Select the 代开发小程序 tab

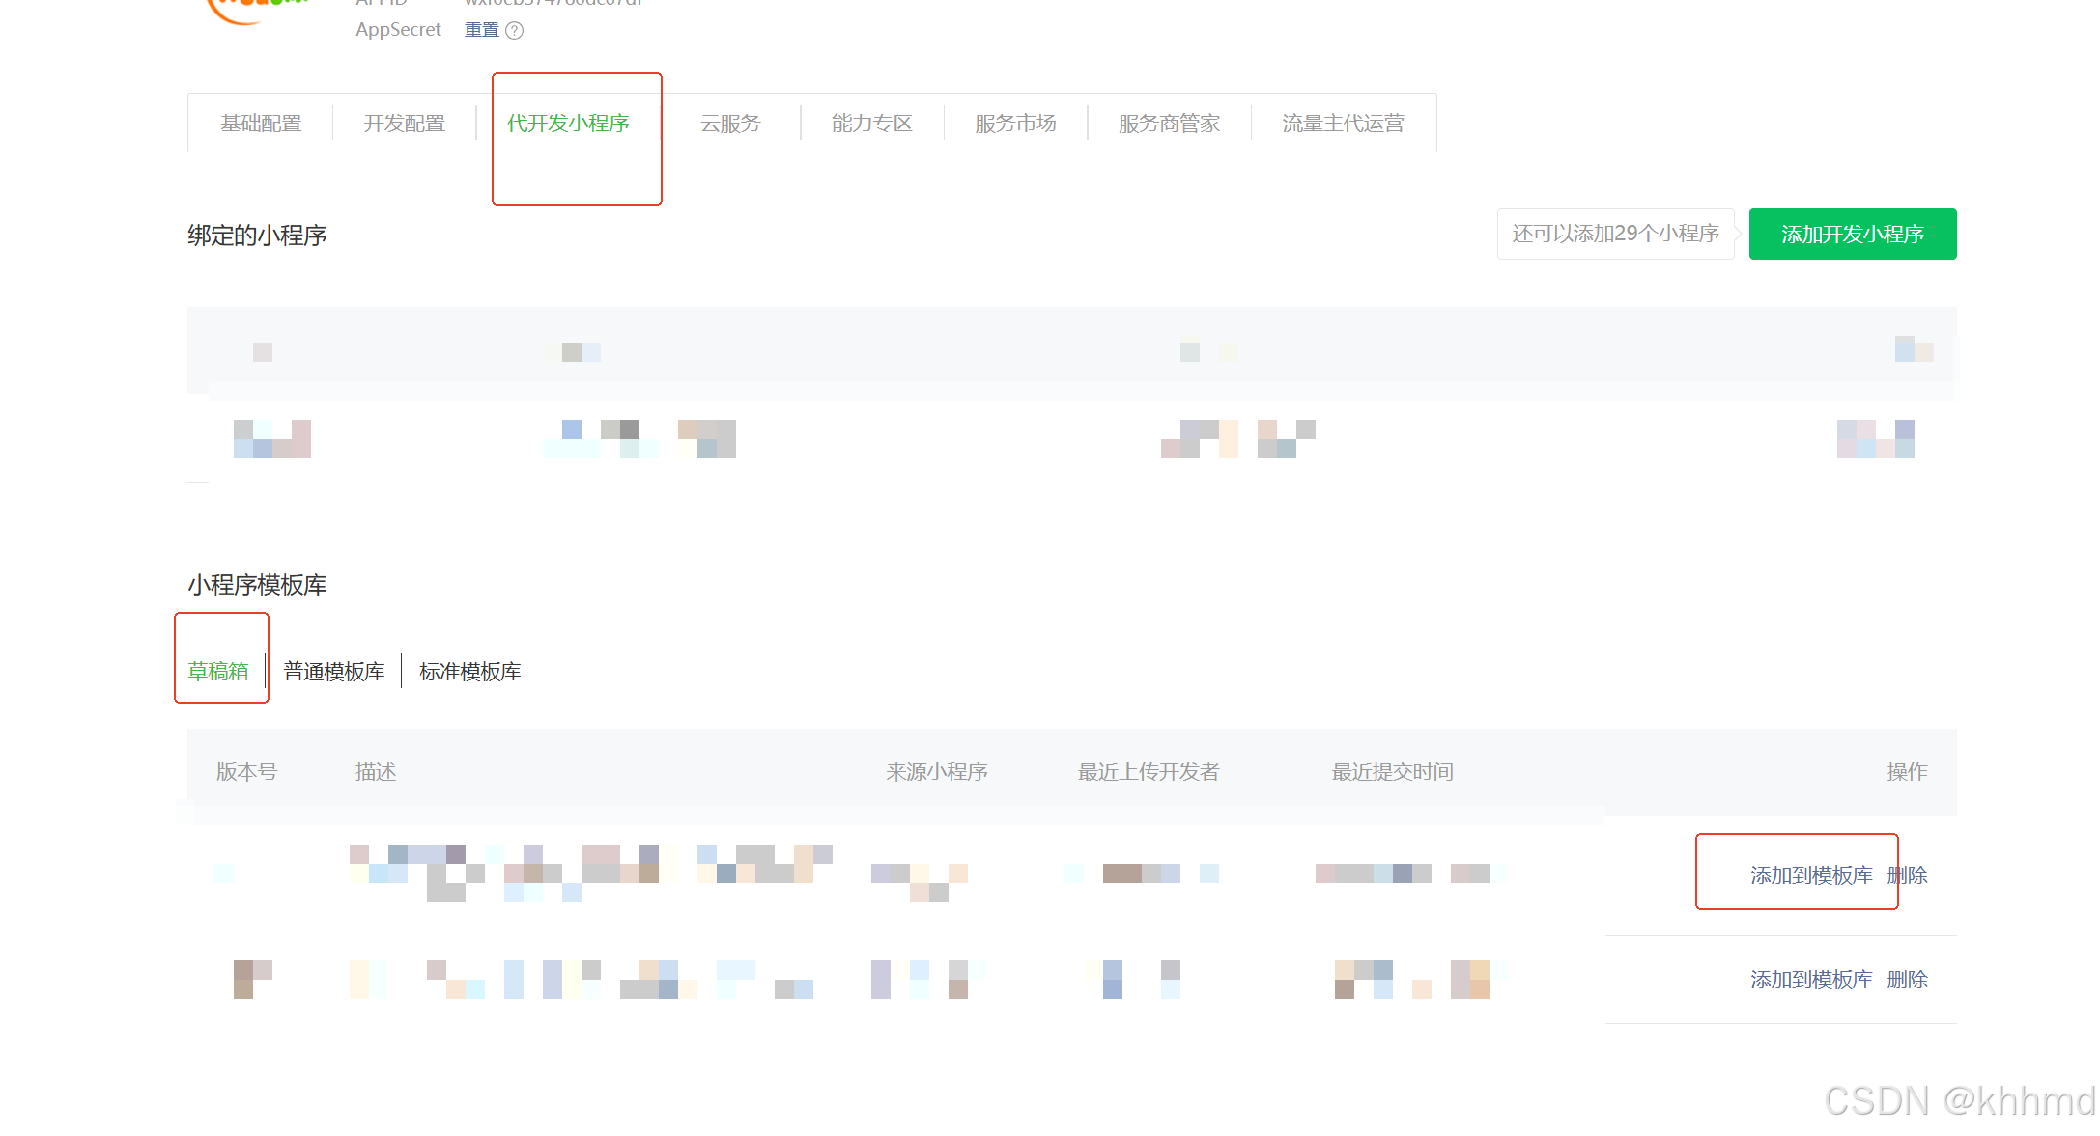(x=568, y=124)
